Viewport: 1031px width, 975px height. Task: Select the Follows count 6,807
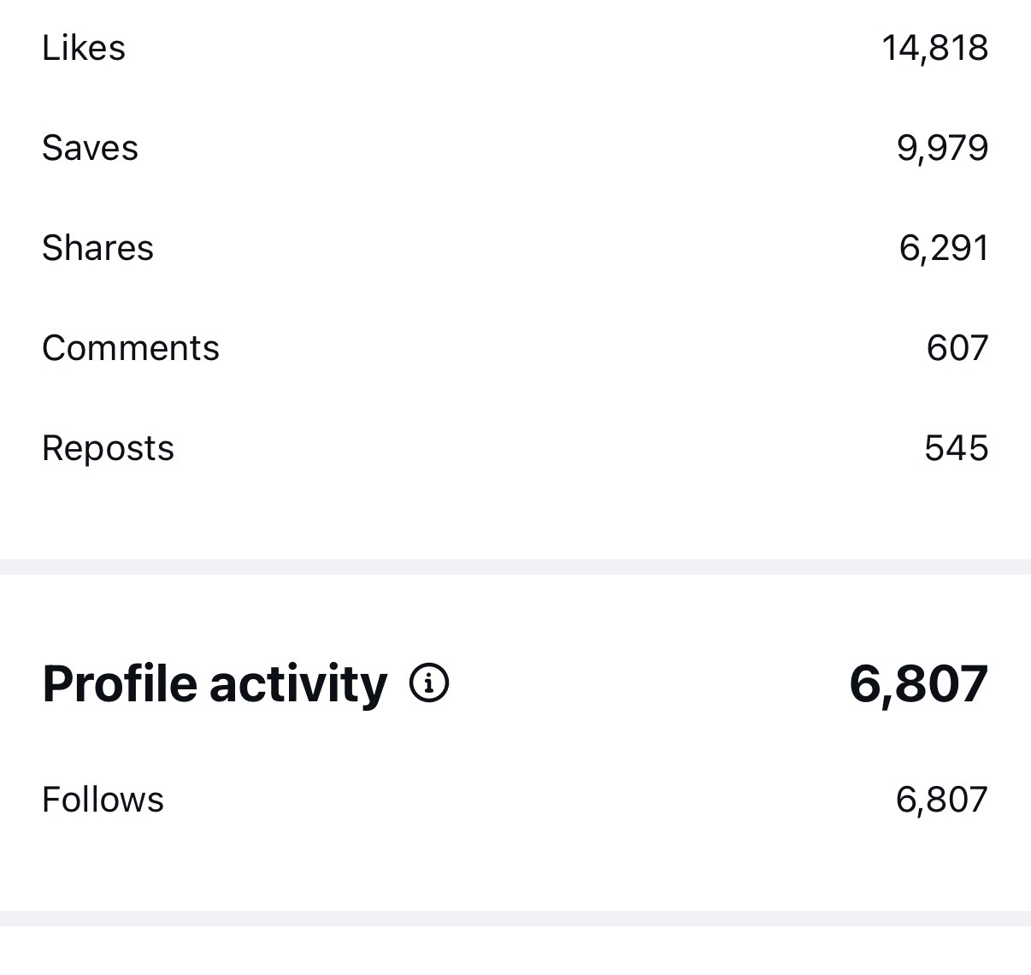941,800
